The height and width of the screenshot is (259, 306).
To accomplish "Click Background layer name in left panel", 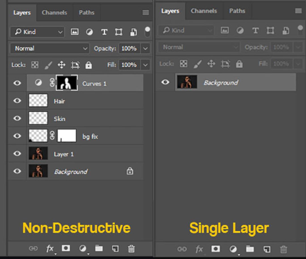I will tap(71, 172).
